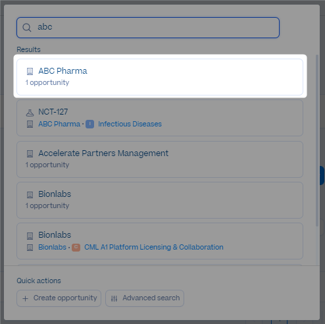Click the Advanced search button

(145, 298)
